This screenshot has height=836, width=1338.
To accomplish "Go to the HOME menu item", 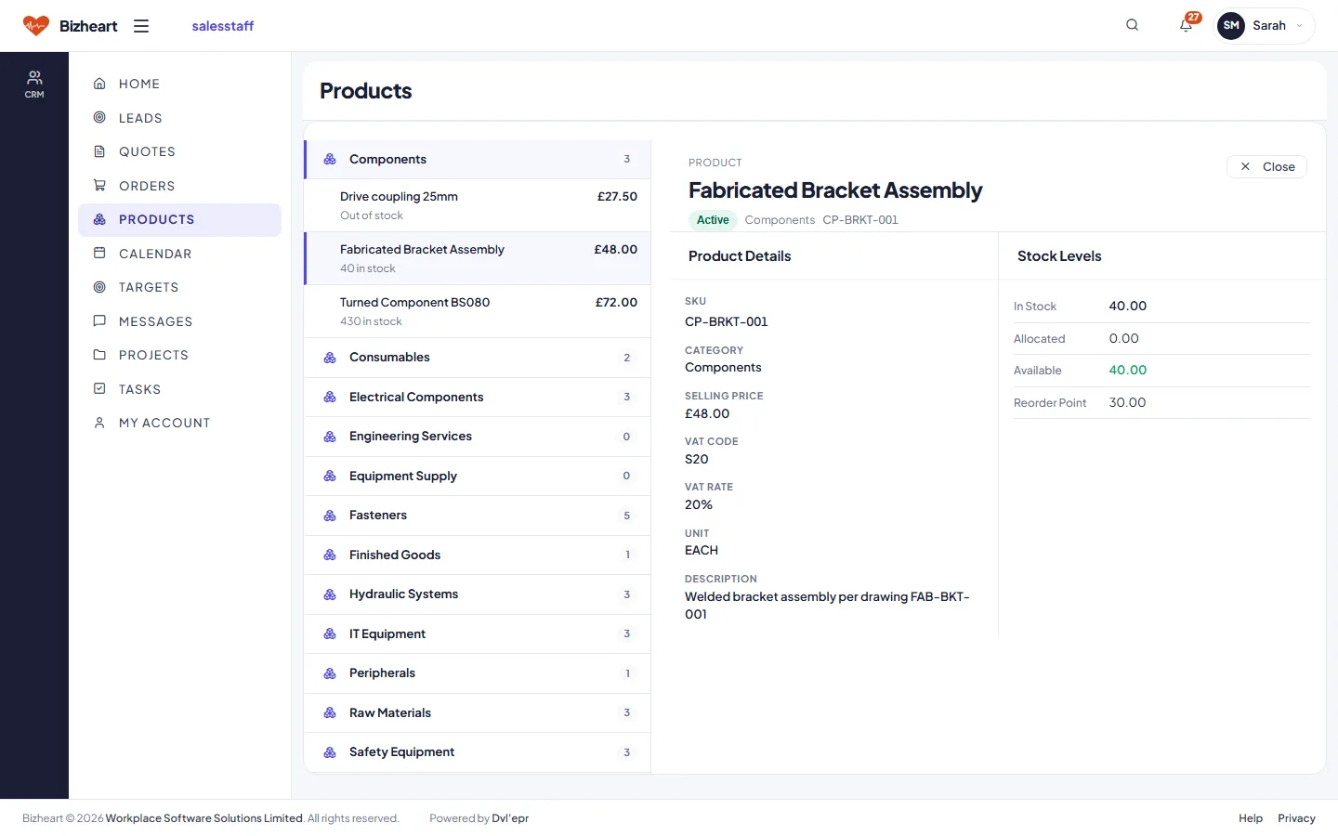I will coord(180,84).
